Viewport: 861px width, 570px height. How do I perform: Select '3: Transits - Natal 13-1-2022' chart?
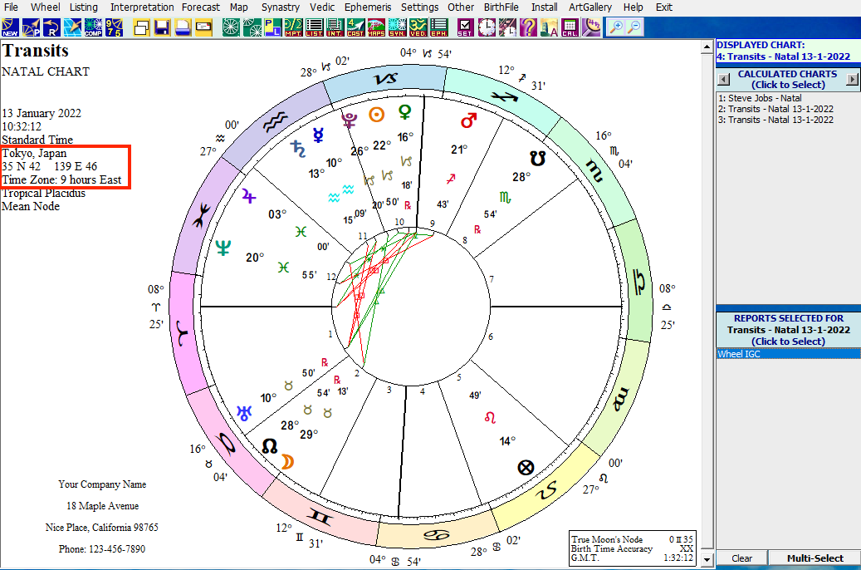(775, 120)
